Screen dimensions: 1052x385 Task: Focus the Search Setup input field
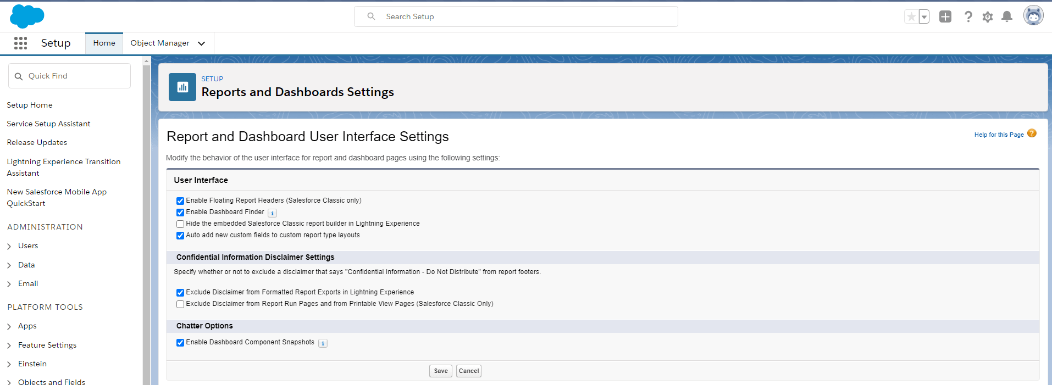click(516, 16)
